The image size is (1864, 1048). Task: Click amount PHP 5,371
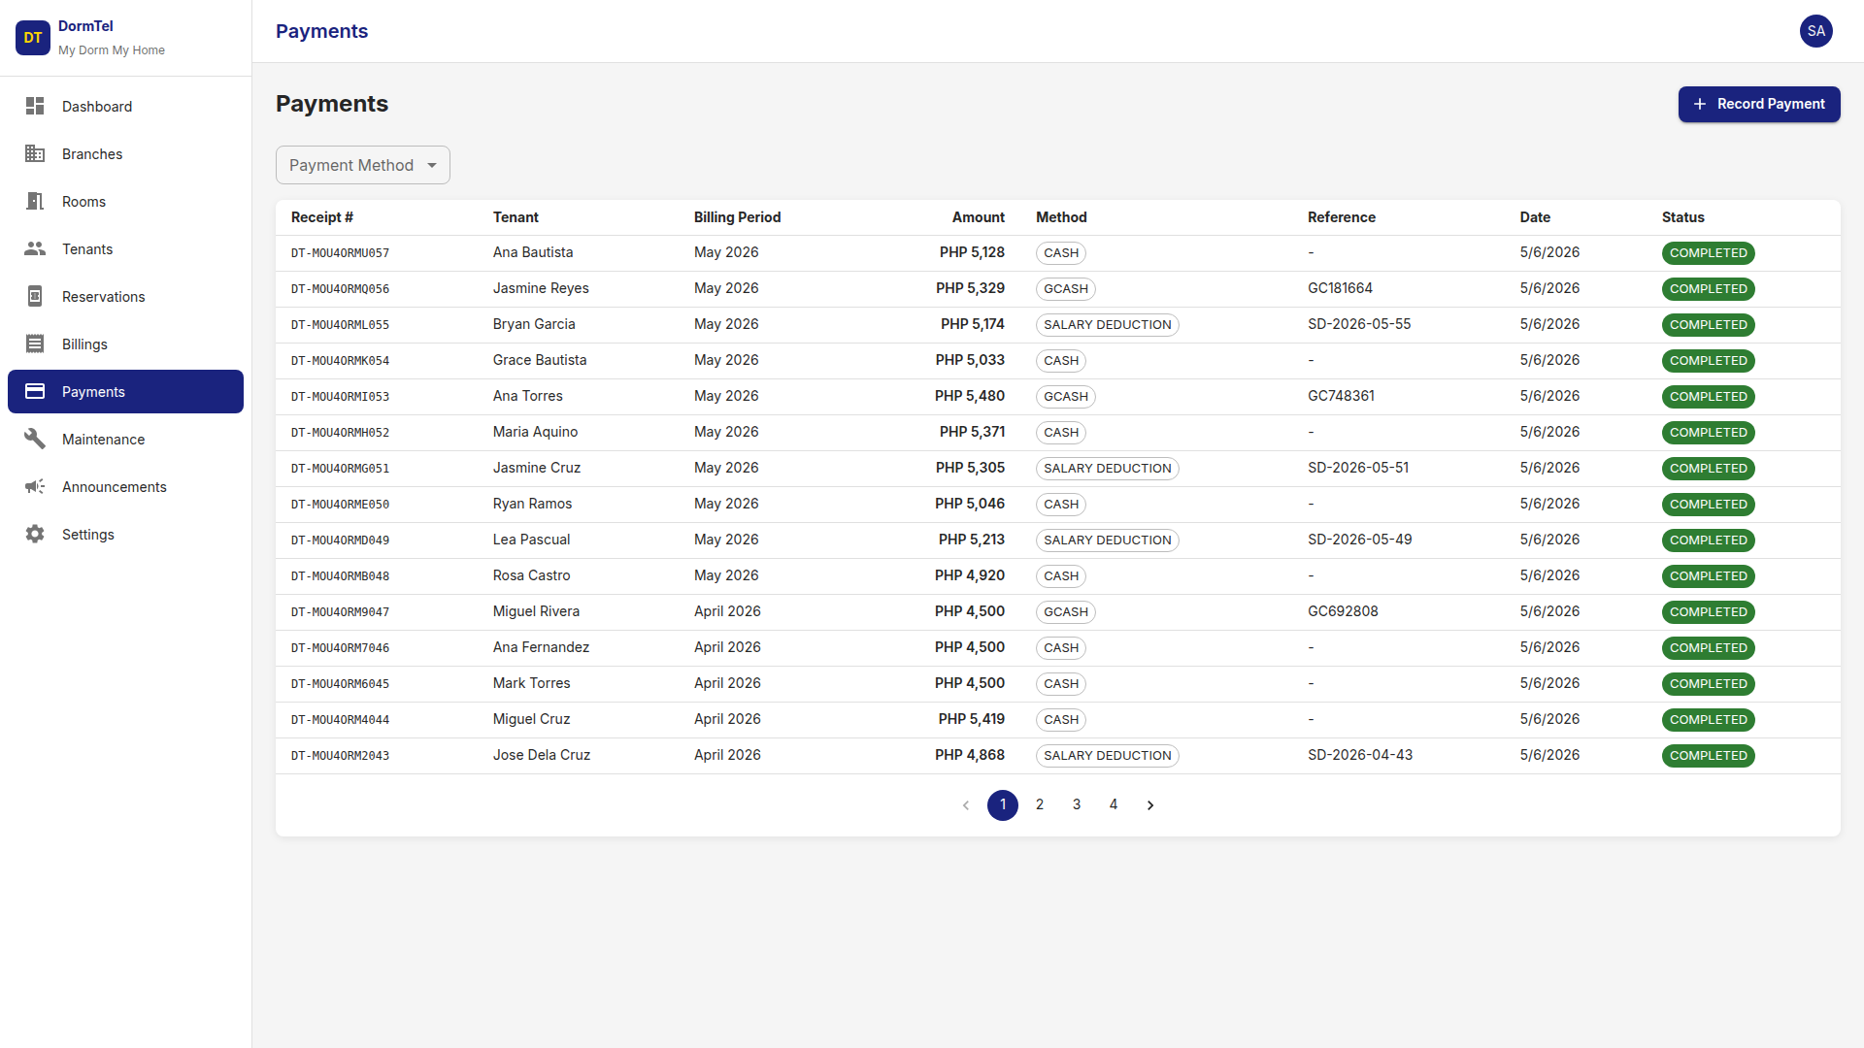972,432
